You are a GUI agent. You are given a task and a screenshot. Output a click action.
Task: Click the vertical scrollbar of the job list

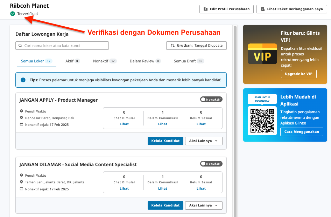pos(235,121)
